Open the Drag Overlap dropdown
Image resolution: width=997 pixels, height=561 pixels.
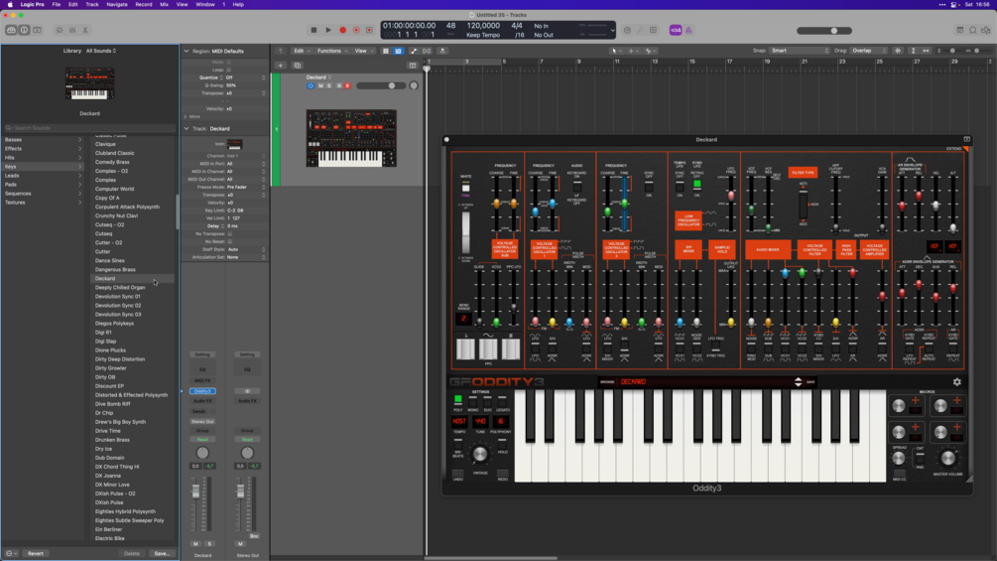tap(869, 51)
